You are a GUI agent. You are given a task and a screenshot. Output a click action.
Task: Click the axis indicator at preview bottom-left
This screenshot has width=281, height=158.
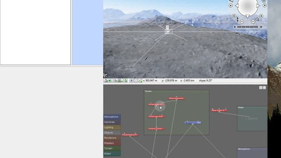click(x=105, y=75)
